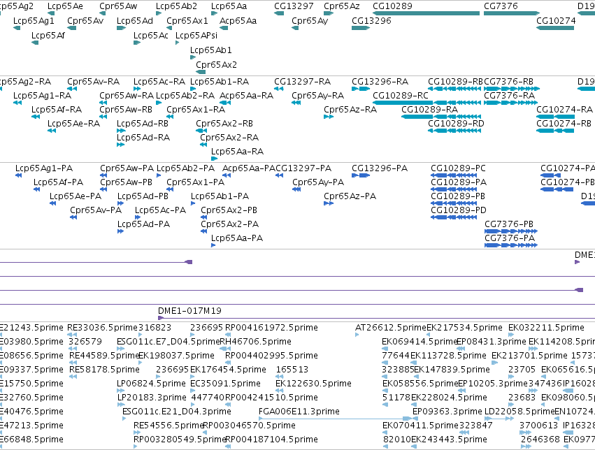Click the Lcp65Ac-RA transcript label

tap(159, 82)
